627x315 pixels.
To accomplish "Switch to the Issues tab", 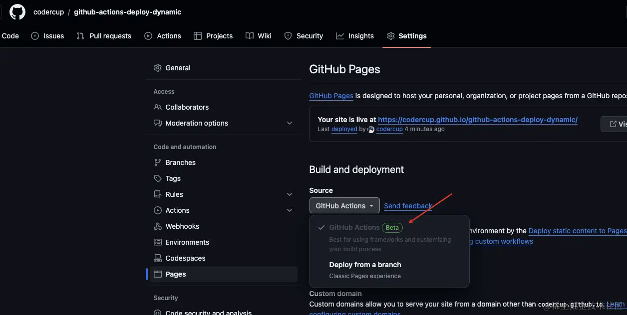I will tap(47, 36).
